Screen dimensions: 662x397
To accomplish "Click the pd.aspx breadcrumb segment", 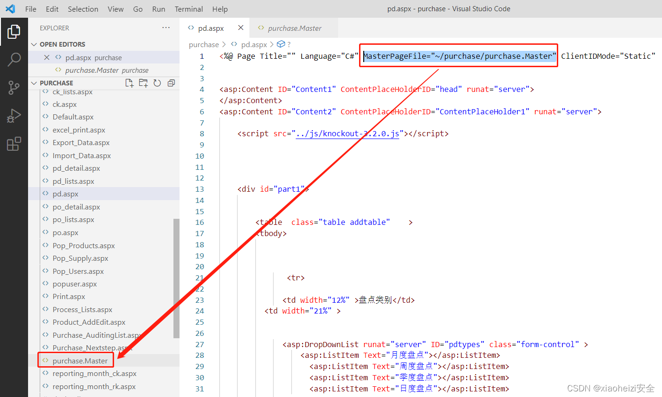I will tap(254, 45).
